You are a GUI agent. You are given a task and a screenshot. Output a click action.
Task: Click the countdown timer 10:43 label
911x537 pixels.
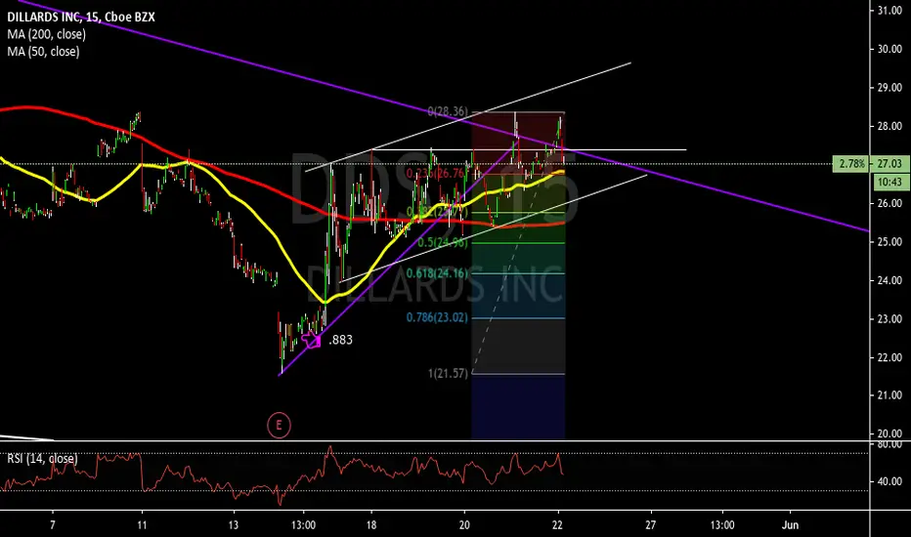click(x=889, y=183)
